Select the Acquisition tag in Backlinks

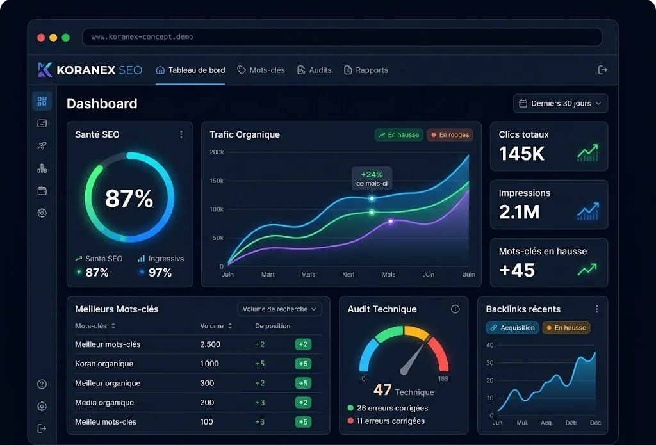click(x=512, y=327)
